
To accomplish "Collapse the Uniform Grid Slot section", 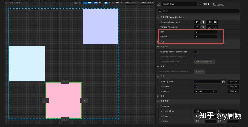I will [158, 17].
